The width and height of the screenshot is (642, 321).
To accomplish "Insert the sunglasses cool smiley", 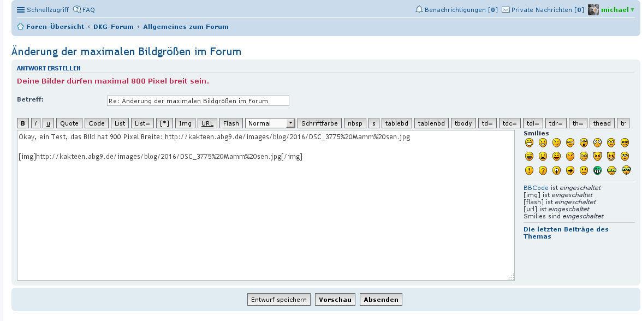I will tap(625, 142).
